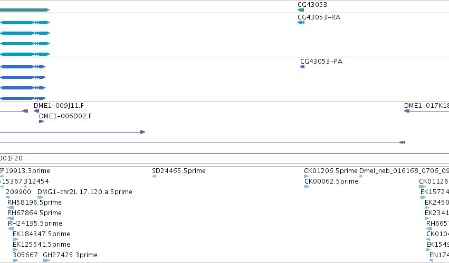
Task: Click the EK184347.5prime label
Action: click(41, 234)
